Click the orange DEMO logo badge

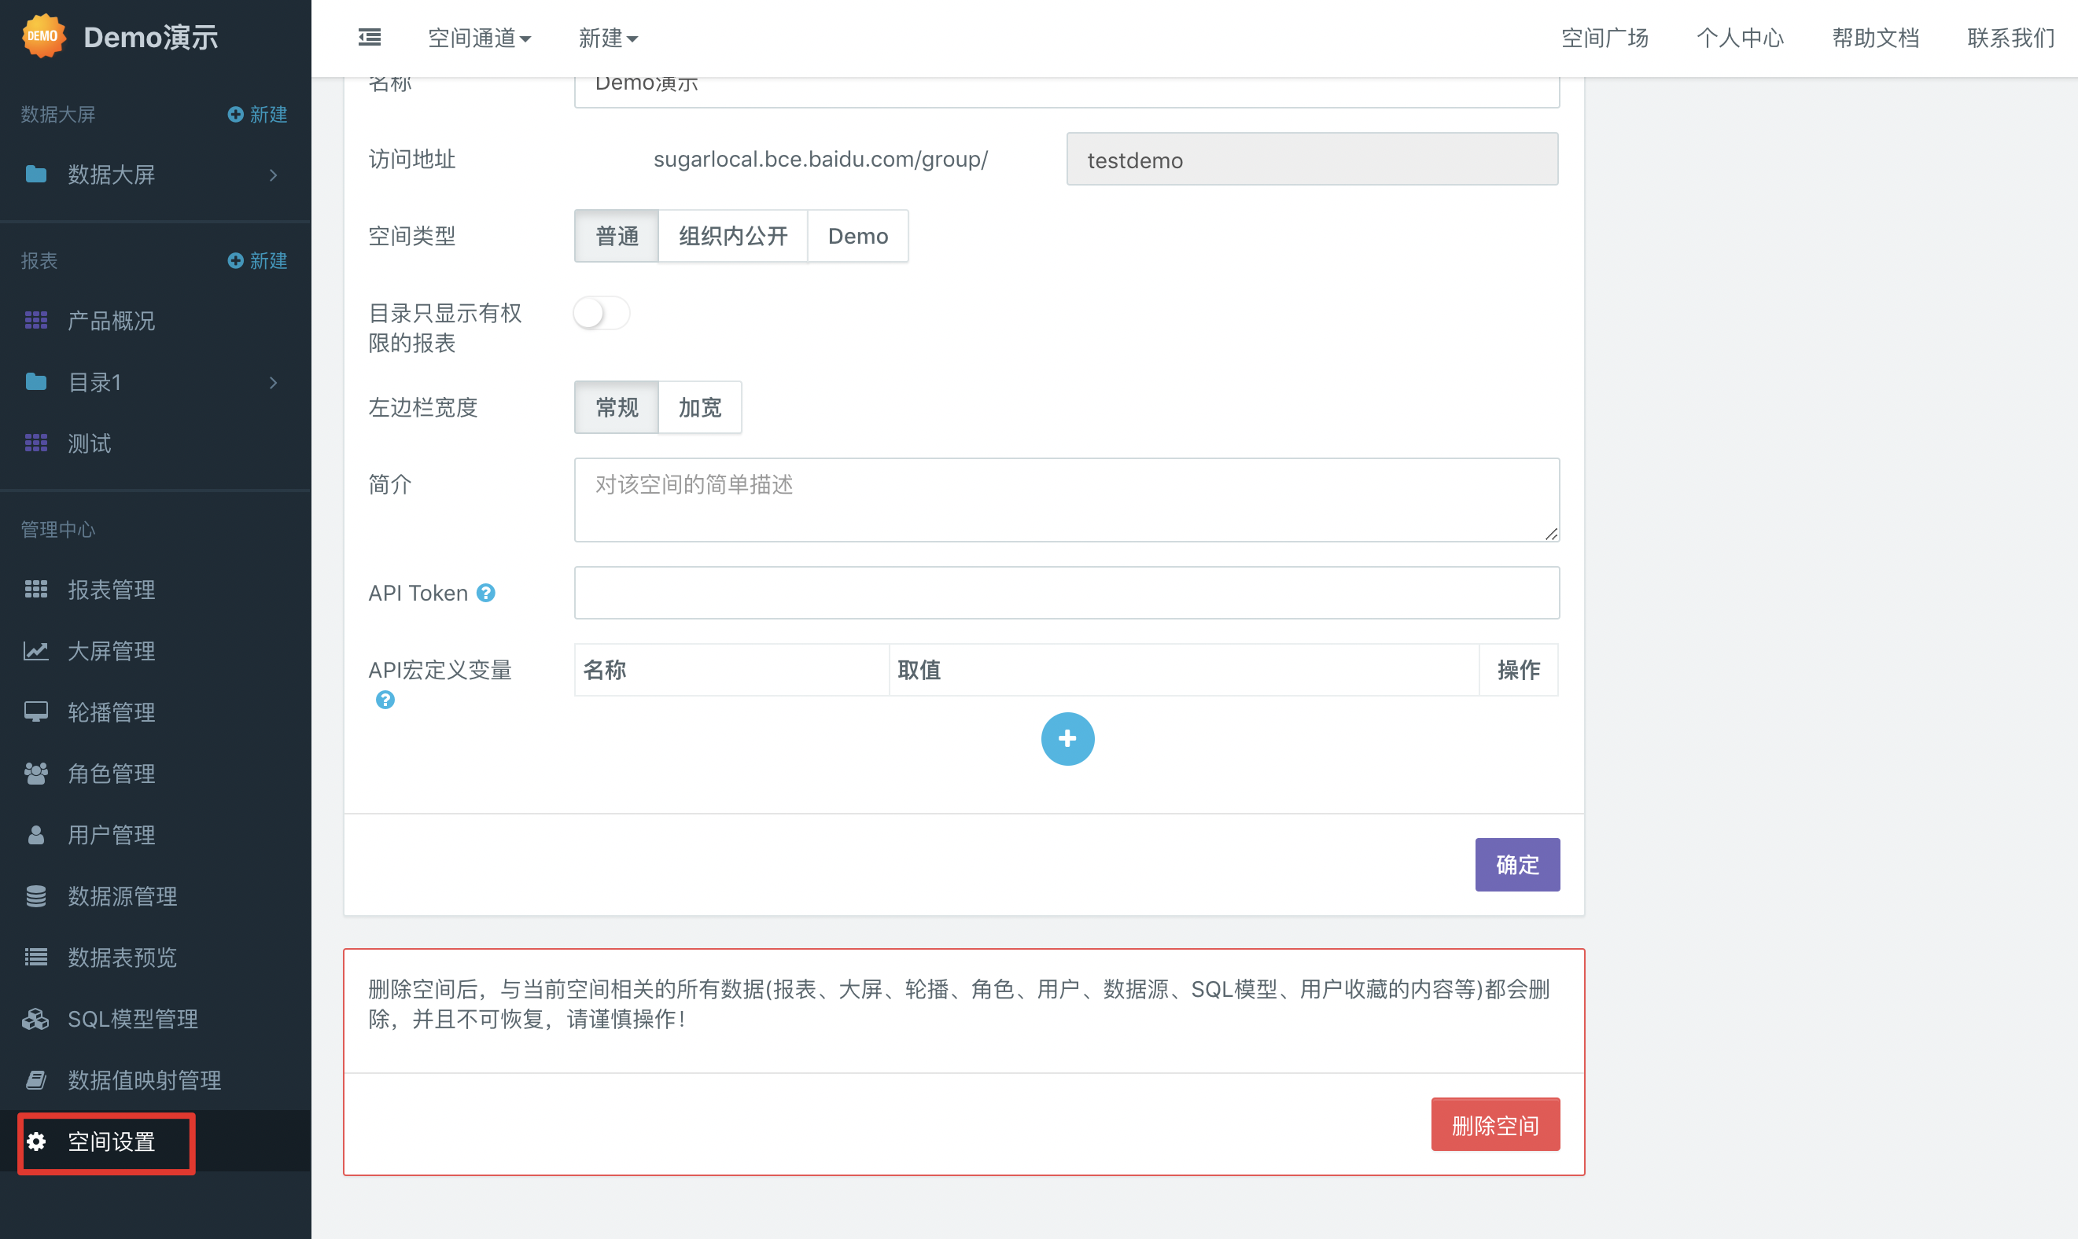[42, 37]
